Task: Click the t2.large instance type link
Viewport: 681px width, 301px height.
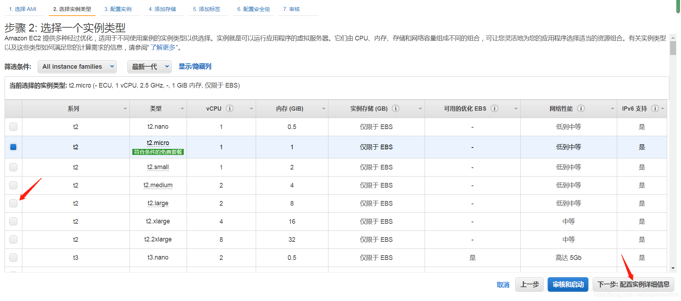Action: 158,203
